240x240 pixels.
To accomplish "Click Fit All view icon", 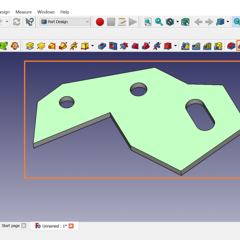I will pos(148,22).
